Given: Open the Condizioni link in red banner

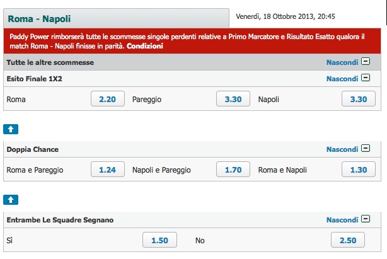Looking at the screenshot, I should point(145,46).
